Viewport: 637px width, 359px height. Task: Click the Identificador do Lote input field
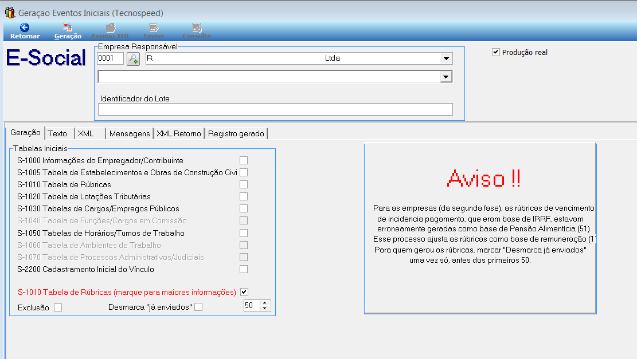pos(275,109)
